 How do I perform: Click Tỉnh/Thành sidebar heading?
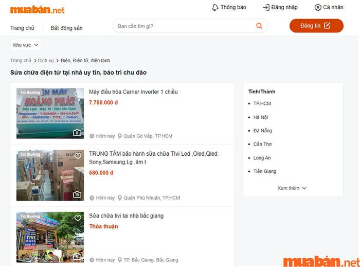point(262,92)
